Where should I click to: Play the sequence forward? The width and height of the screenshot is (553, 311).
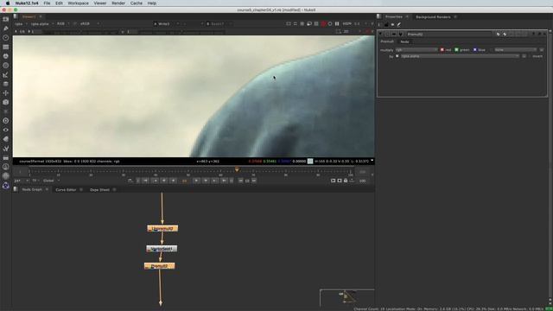tap(197, 181)
